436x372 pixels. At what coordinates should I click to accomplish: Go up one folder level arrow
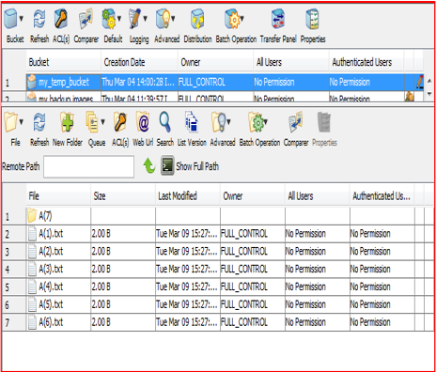pyautogui.click(x=149, y=165)
